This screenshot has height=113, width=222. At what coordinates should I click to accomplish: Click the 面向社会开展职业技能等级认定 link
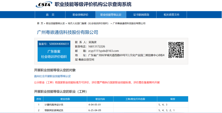[53, 76]
